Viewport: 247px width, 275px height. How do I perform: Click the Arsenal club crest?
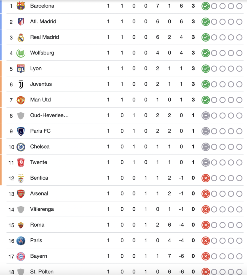21,194
